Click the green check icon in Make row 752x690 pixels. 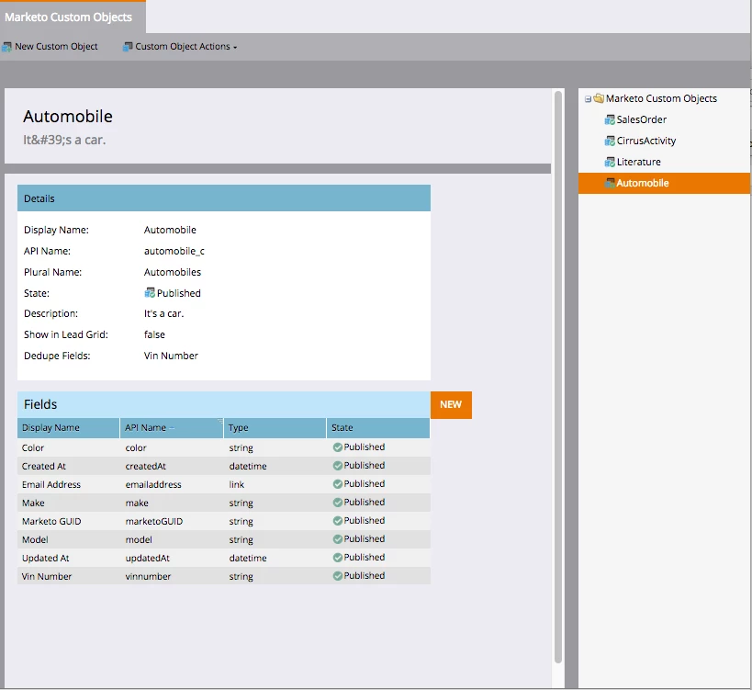point(338,503)
